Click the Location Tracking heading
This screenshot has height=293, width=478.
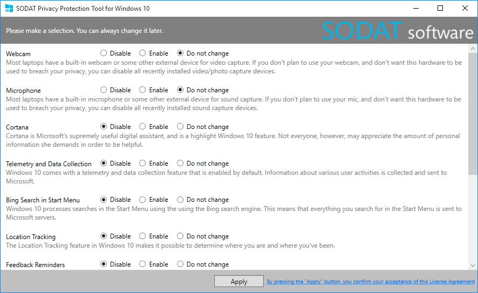(x=31, y=237)
